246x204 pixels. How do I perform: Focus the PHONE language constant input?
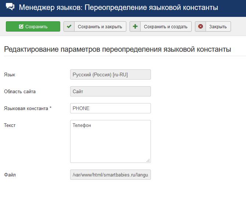coord(110,108)
